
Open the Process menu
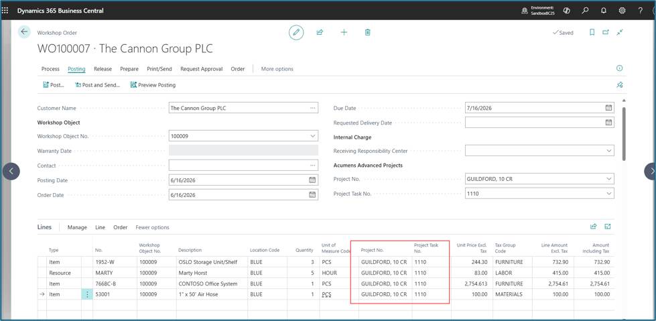pyautogui.click(x=50, y=68)
